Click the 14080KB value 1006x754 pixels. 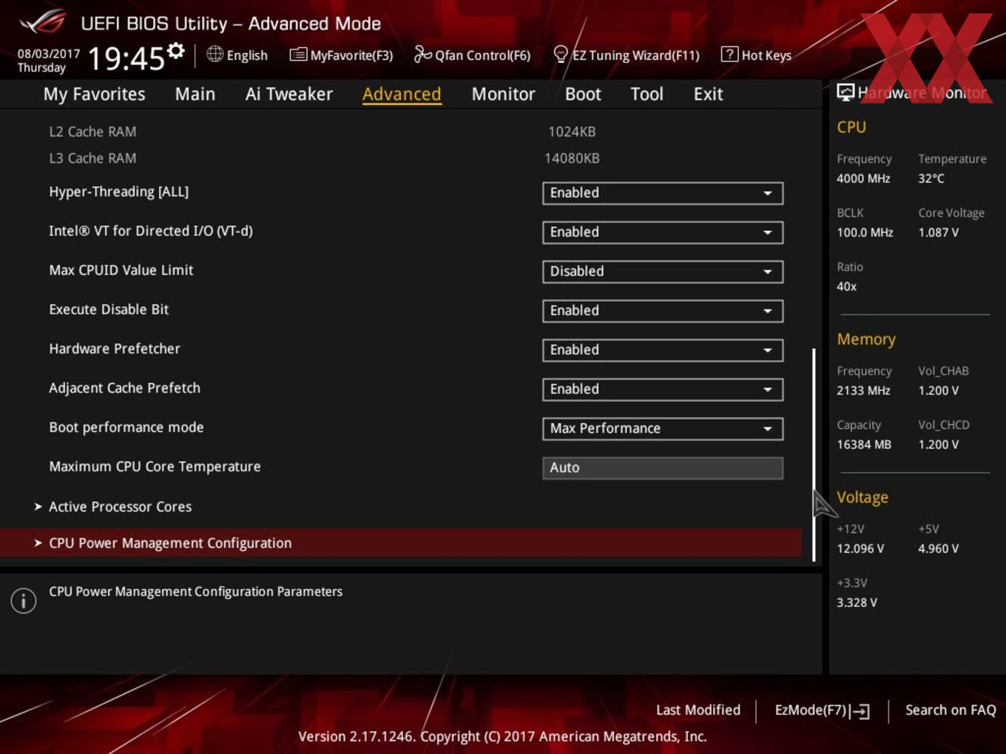[572, 158]
